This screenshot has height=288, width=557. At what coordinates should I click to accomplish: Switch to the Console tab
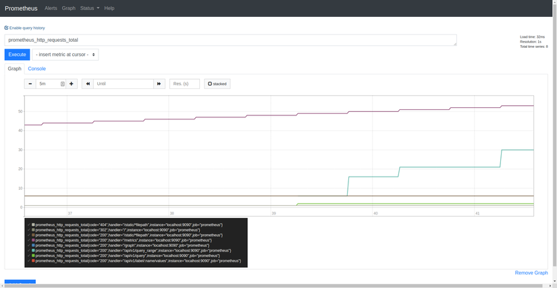click(37, 69)
